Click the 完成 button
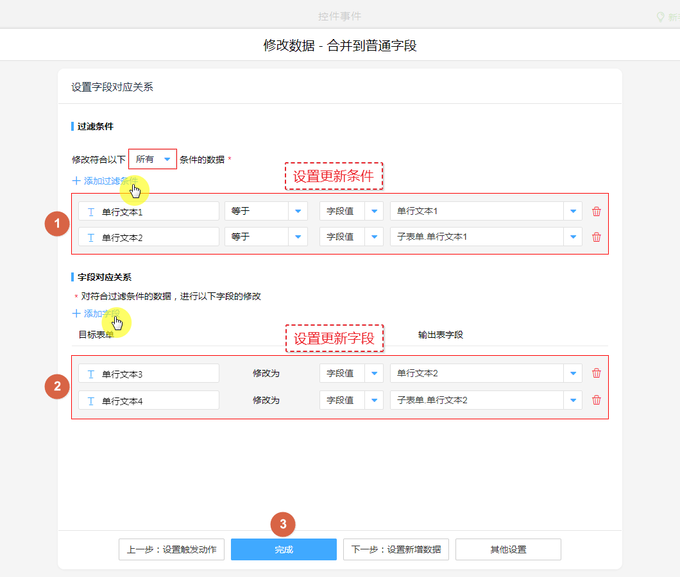 (284, 549)
